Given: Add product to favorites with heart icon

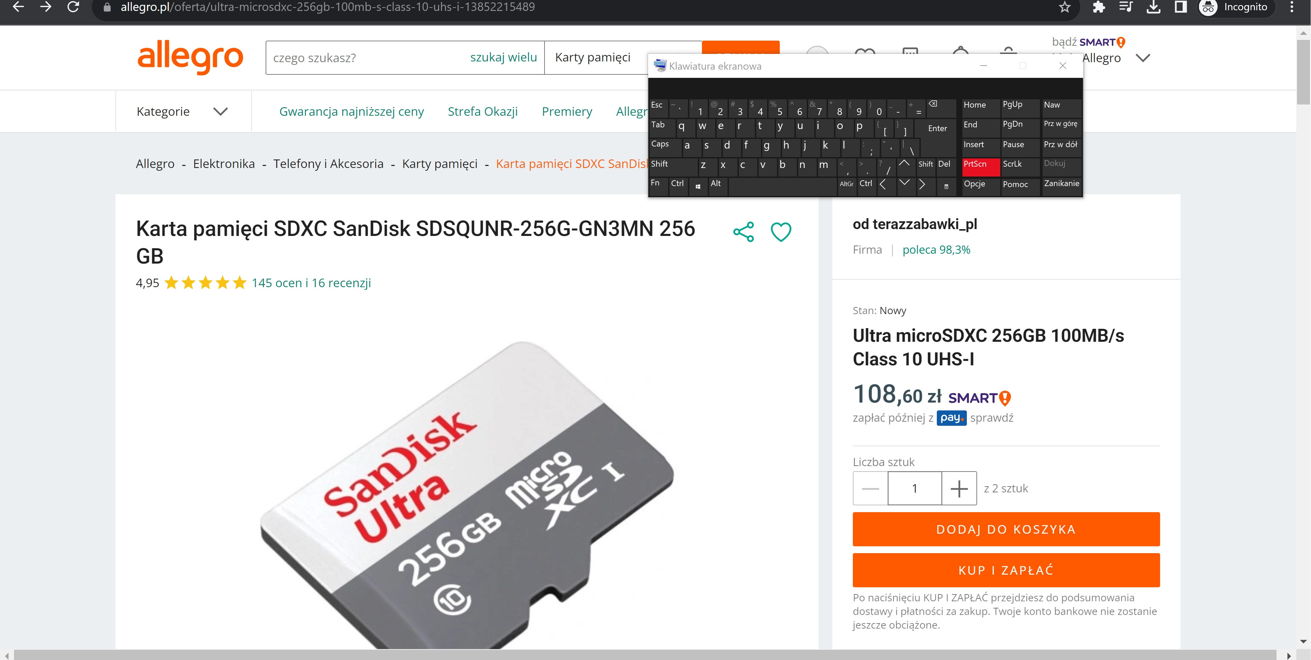Looking at the screenshot, I should 781,232.
